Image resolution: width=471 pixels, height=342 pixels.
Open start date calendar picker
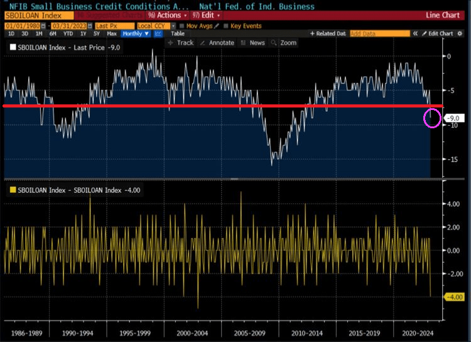coord(41,26)
